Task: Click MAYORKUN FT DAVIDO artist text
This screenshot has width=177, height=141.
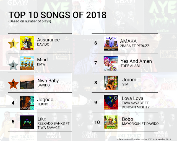Action: [140, 124]
